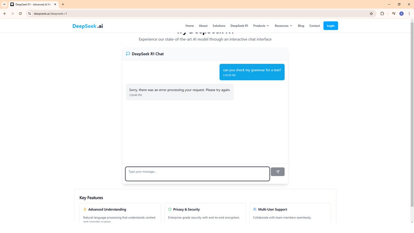Select DeepSeek R1 in the navigation

point(239,26)
